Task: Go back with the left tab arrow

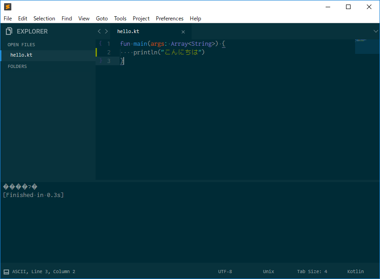Action: coord(99,31)
